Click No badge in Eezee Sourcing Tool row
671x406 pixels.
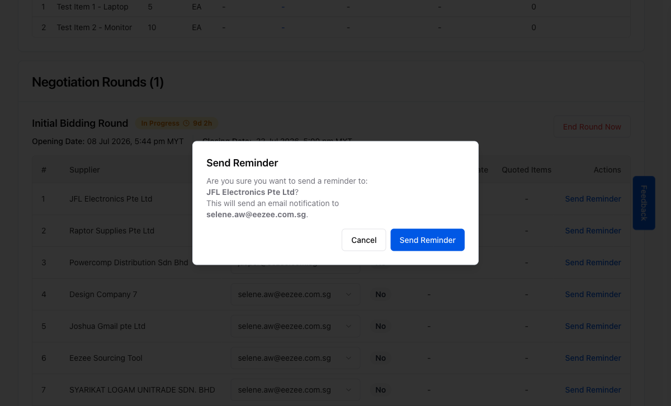pyautogui.click(x=381, y=358)
